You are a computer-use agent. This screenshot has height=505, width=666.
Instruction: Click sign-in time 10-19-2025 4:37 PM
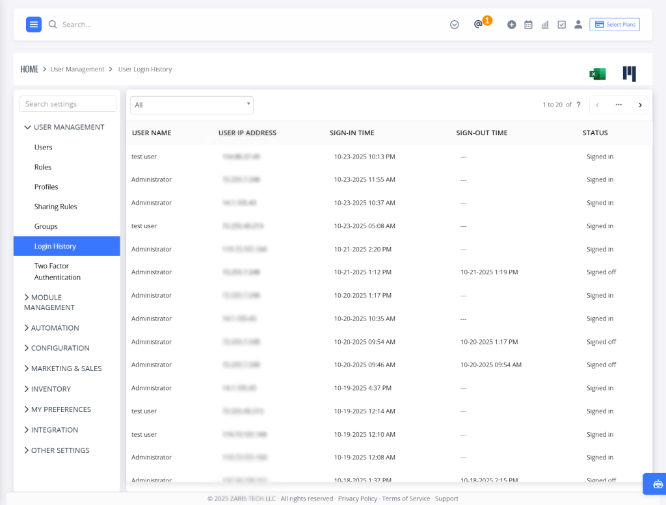[362, 388]
